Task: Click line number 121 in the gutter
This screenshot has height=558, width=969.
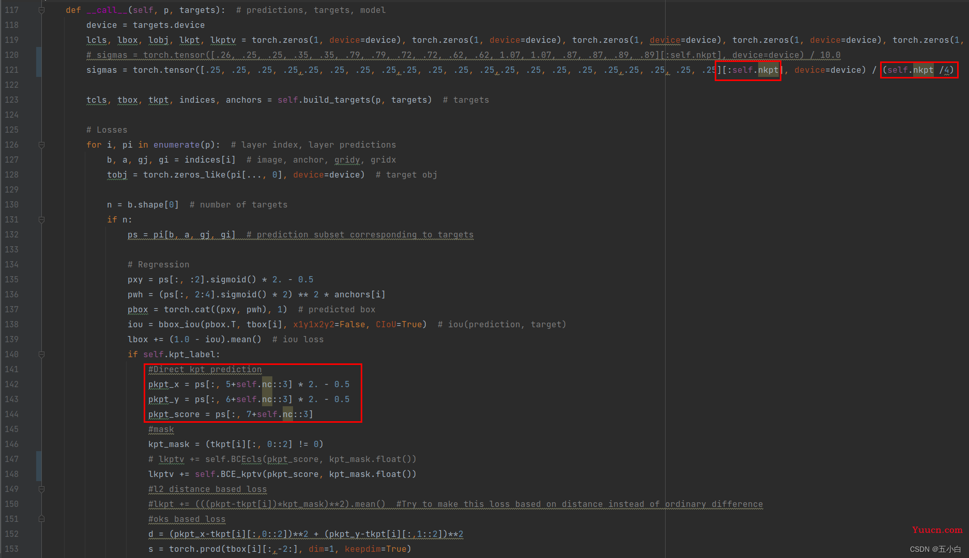Action: 11,70
